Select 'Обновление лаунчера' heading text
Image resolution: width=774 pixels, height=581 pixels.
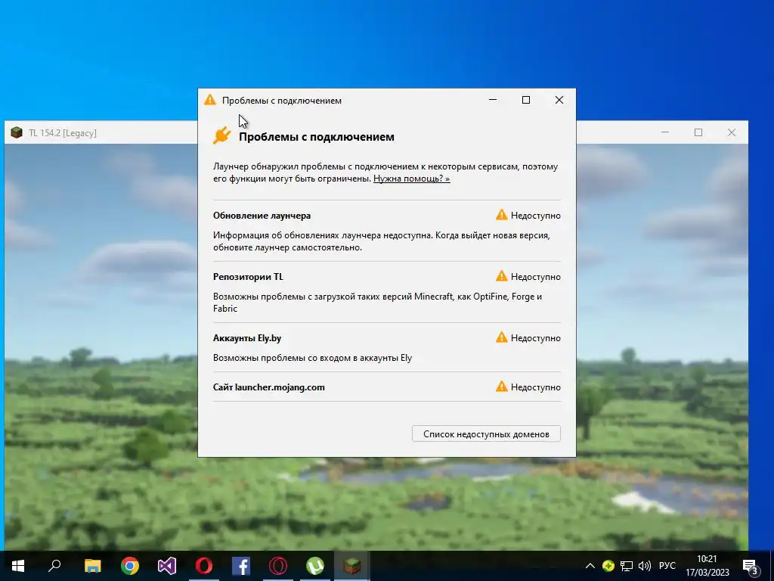262,216
